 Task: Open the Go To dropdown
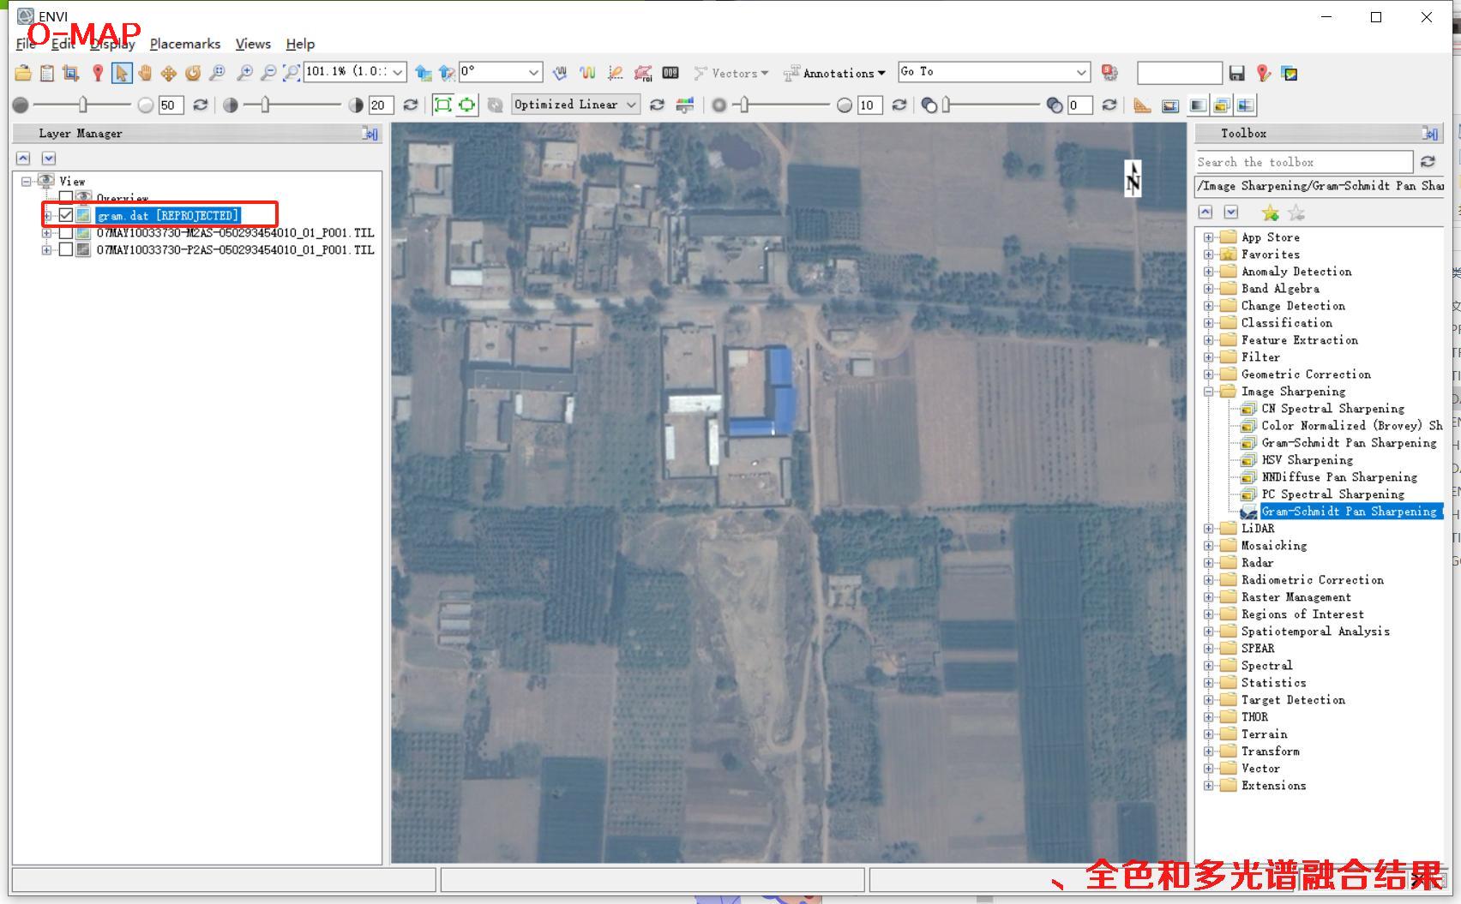[x=1081, y=72]
